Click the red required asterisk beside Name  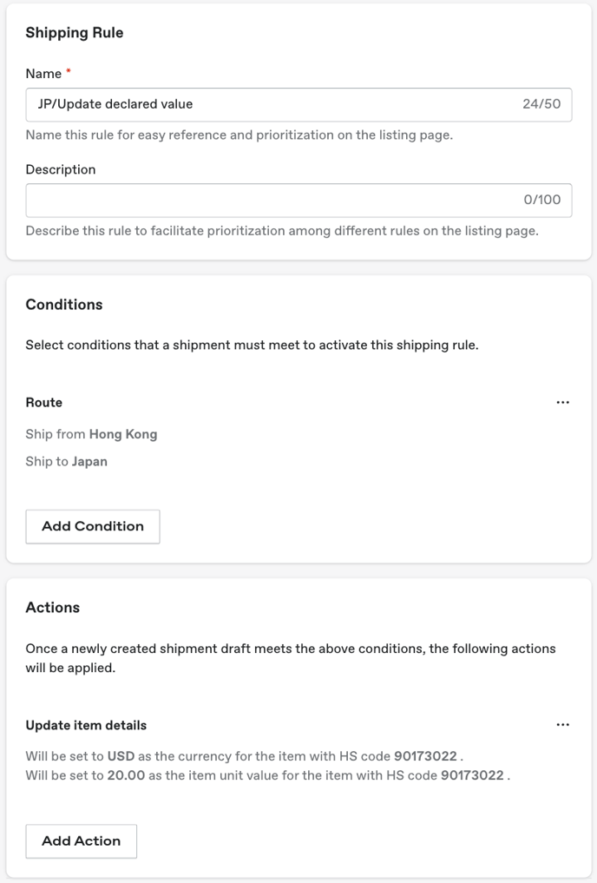[x=69, y=71]
